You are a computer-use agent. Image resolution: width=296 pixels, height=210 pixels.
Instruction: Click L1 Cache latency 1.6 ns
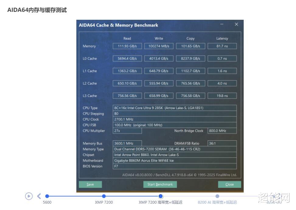[x=222, y=71]
